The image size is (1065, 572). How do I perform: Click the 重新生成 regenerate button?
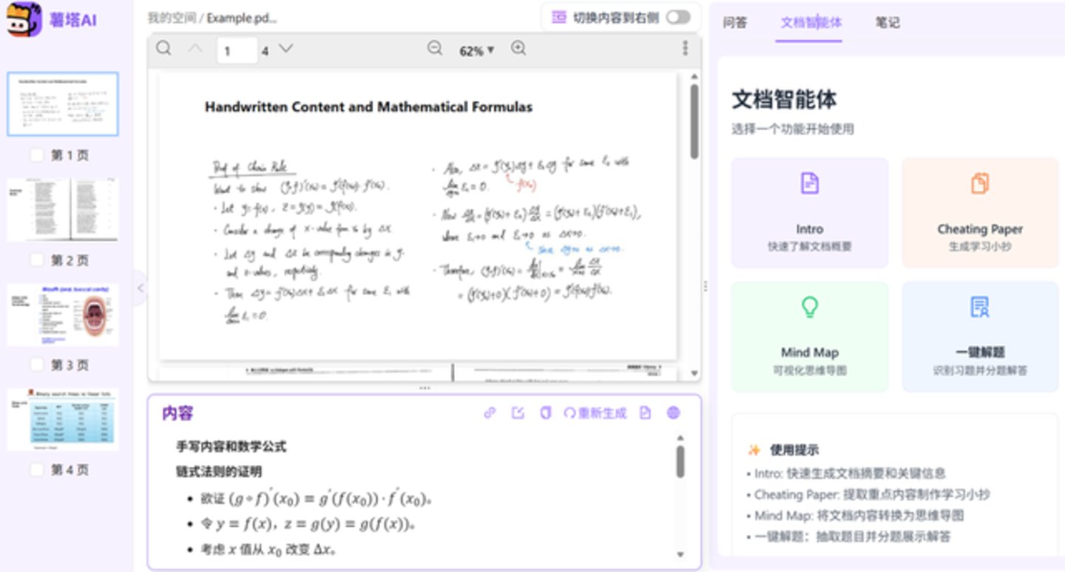[x=595, y=413]
